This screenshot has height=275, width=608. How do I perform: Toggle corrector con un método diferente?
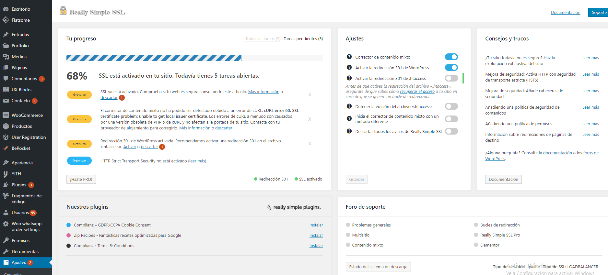(451, 119)
